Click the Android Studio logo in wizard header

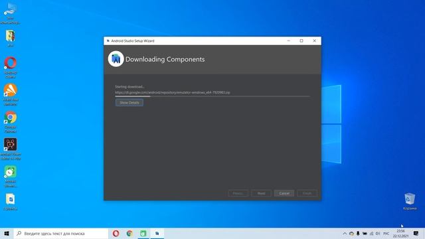(116, 59)
